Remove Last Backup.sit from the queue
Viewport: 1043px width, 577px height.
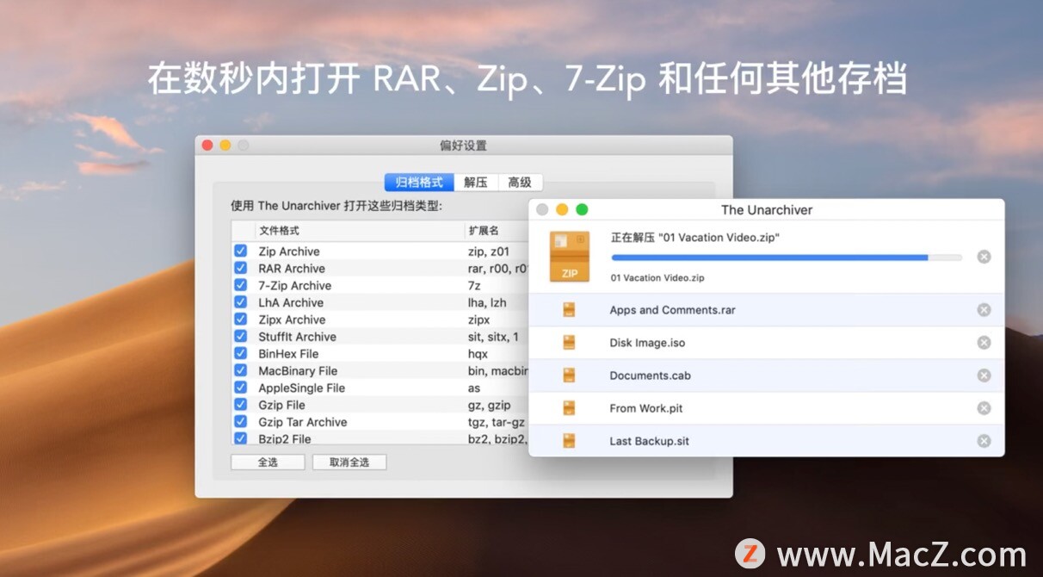pyautogui.click(x=984, y=441)
